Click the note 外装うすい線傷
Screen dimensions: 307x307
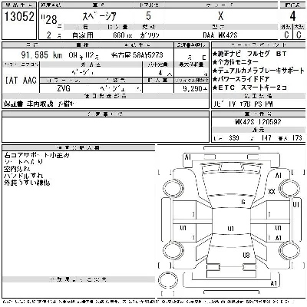27,183
